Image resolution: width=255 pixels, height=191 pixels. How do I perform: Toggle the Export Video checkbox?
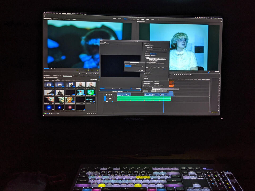[x=146, y=55]
